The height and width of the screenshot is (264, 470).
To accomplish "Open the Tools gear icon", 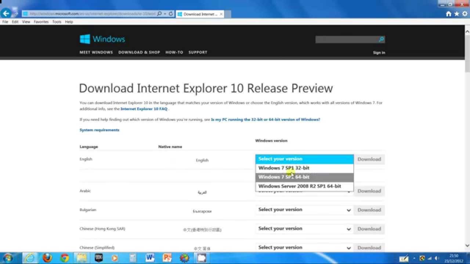I will click(465, 14).
